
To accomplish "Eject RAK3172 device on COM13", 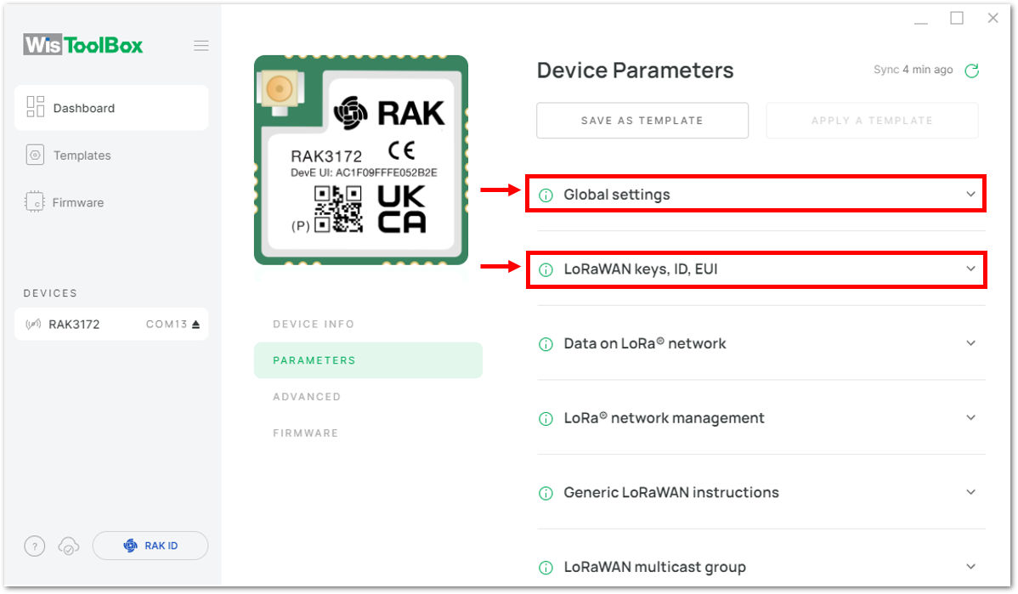I will pos(196,324).
